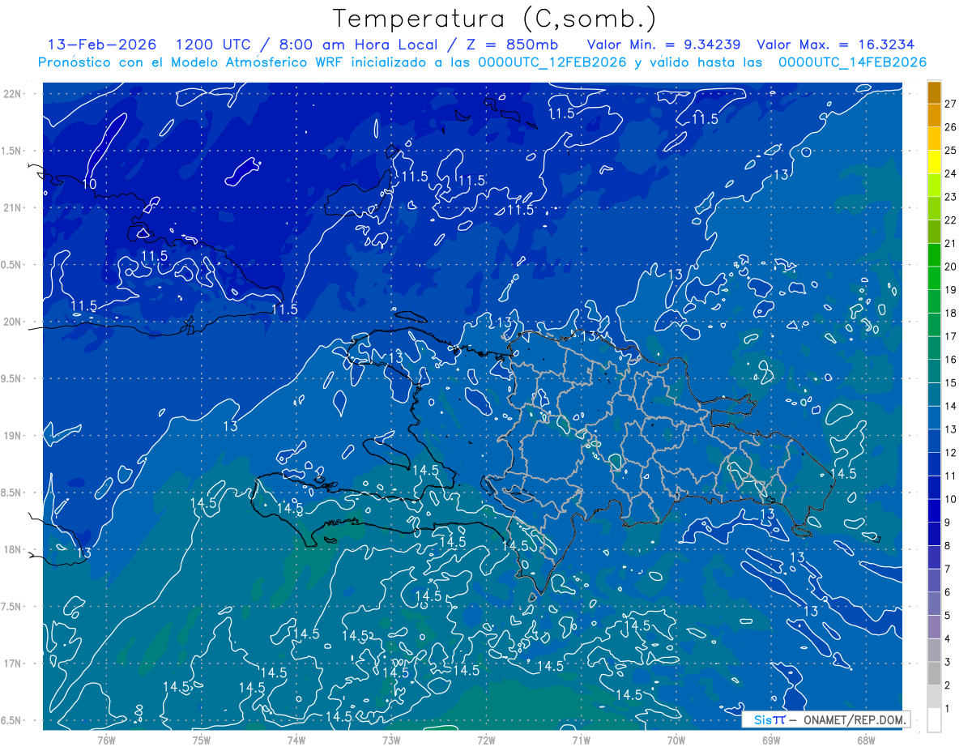Click the "74W" longitude axis label
This screenshot has width=972, height=751.
[296, 740]
